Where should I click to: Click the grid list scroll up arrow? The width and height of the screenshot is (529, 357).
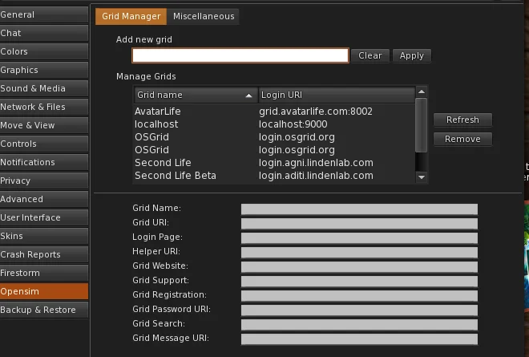pyautogui.click(x=422, y=91)
